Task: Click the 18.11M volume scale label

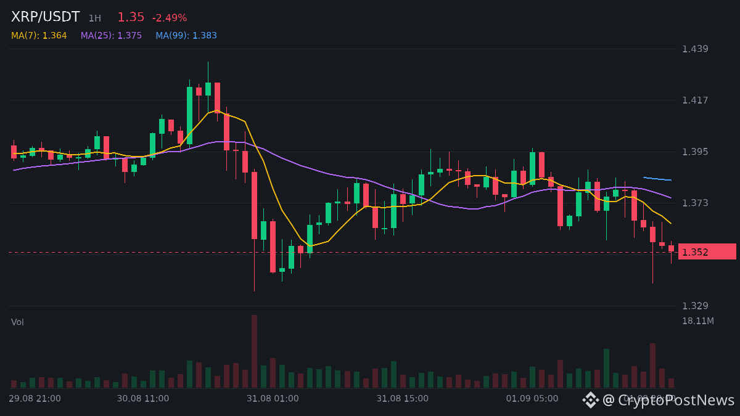Action: click(698, 320)
